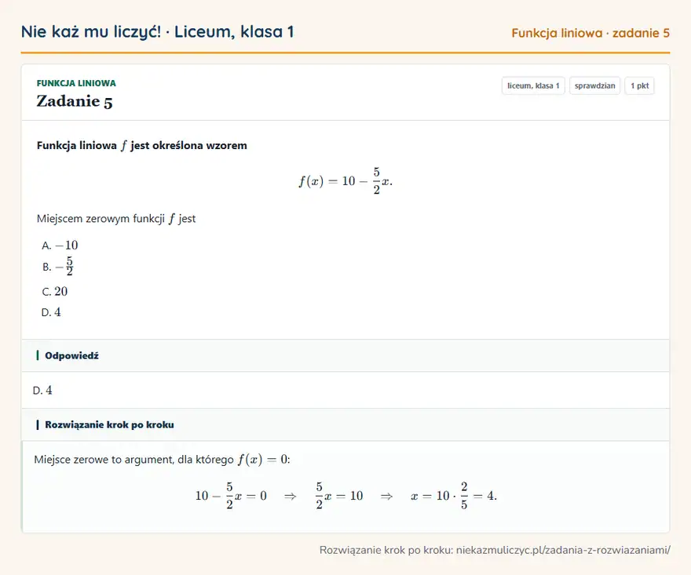Image resolution: width=691 pixels, height=575 pixels.
Task: Click the 'Funkcja liniowa · zadanie 5' header label
Action: pos(590,33)
